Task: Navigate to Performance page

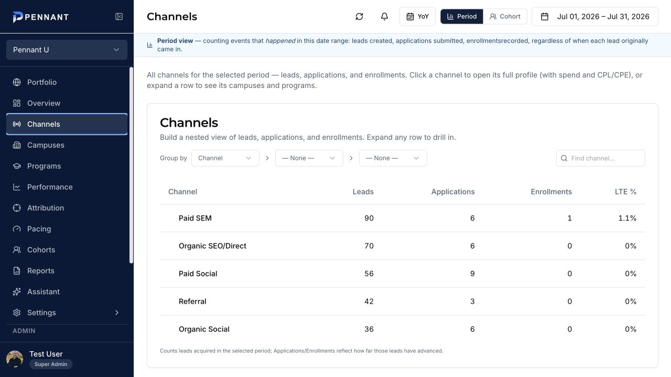Action: [x=67, y=187]
